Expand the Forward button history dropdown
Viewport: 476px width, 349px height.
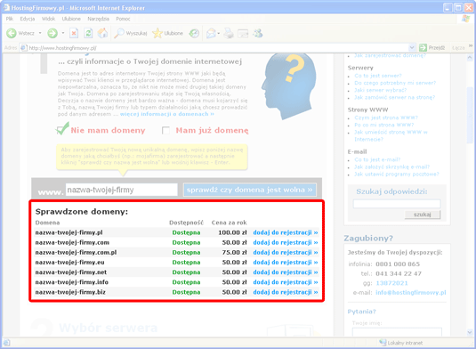63,33
